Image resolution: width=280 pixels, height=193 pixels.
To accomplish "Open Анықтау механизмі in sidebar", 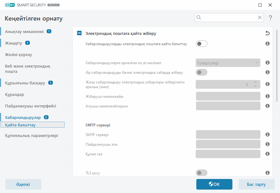I will coord(24,31).
